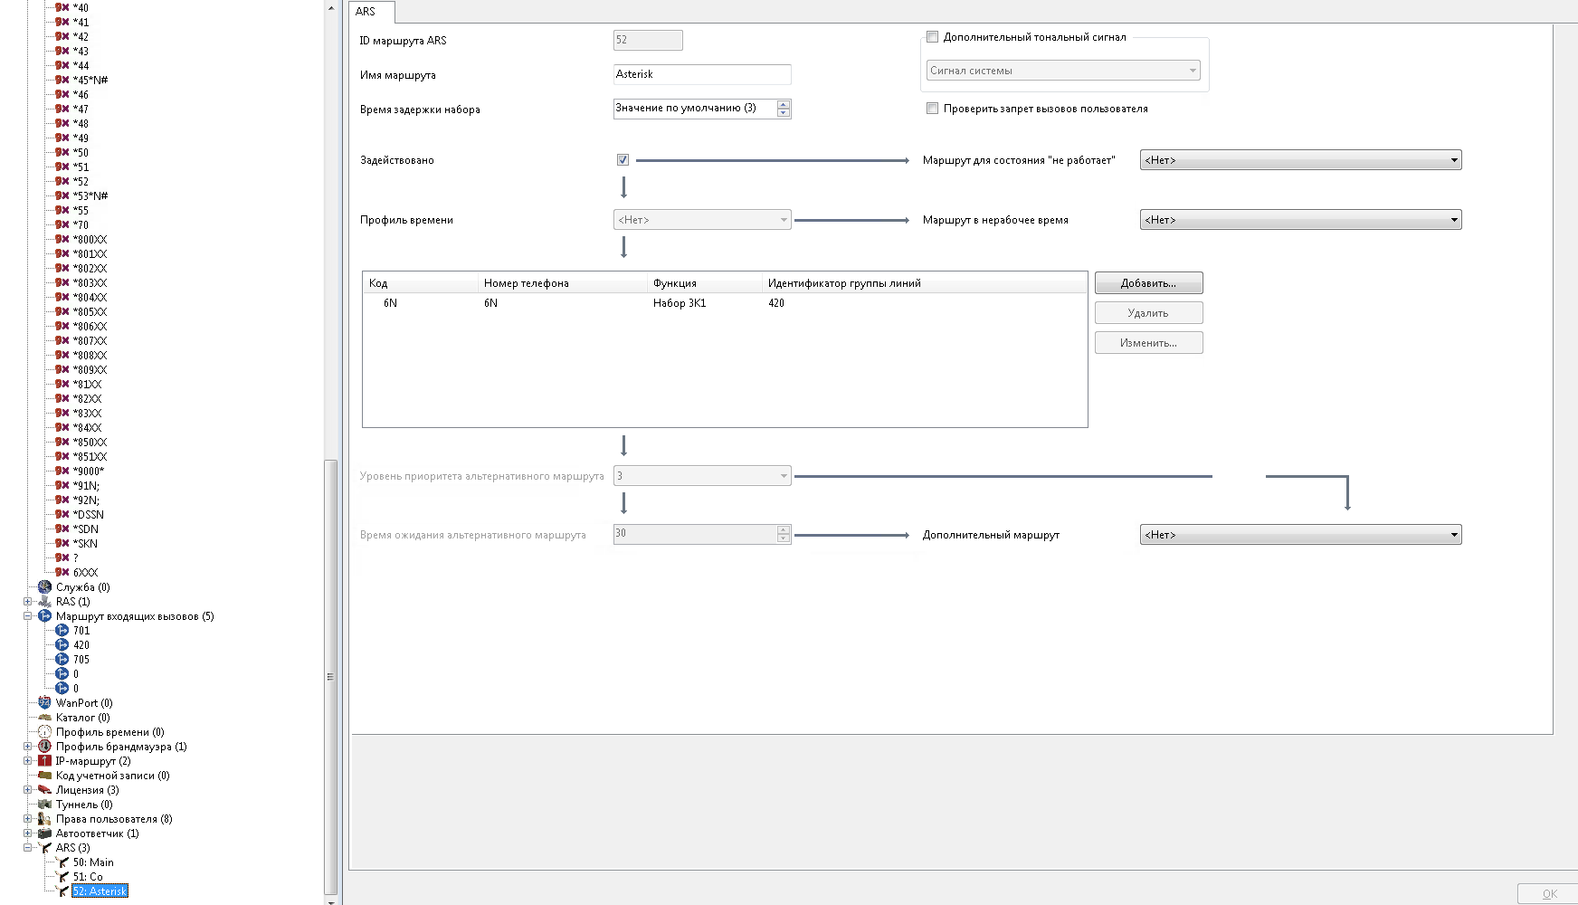This screenshot has height=905, width=1578.
Task: Click the Права пользователя icon
Action: [44, 818]
